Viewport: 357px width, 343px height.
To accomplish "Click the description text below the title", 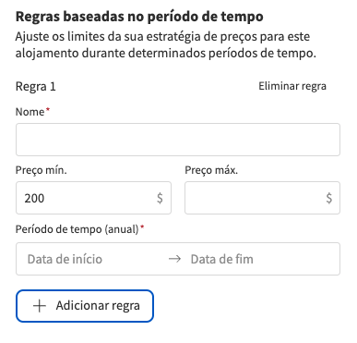I will coord(166,45).
